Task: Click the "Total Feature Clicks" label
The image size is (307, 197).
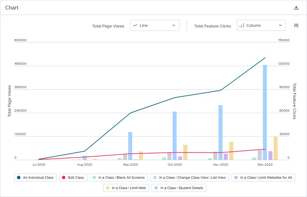Action: point(212,26)
